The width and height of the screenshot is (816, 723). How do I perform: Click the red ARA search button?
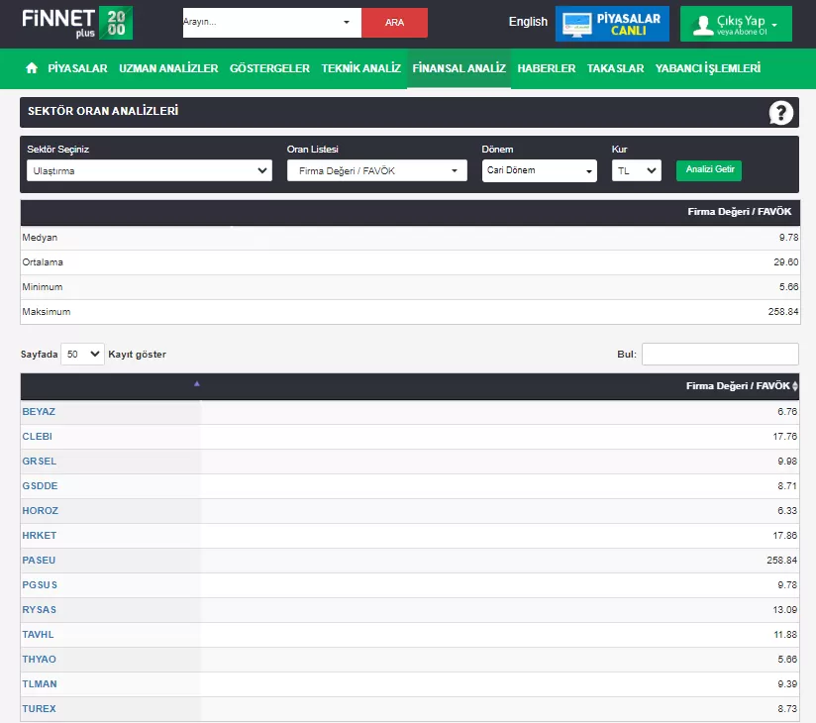pyautogui.click(x=394, y=23)
